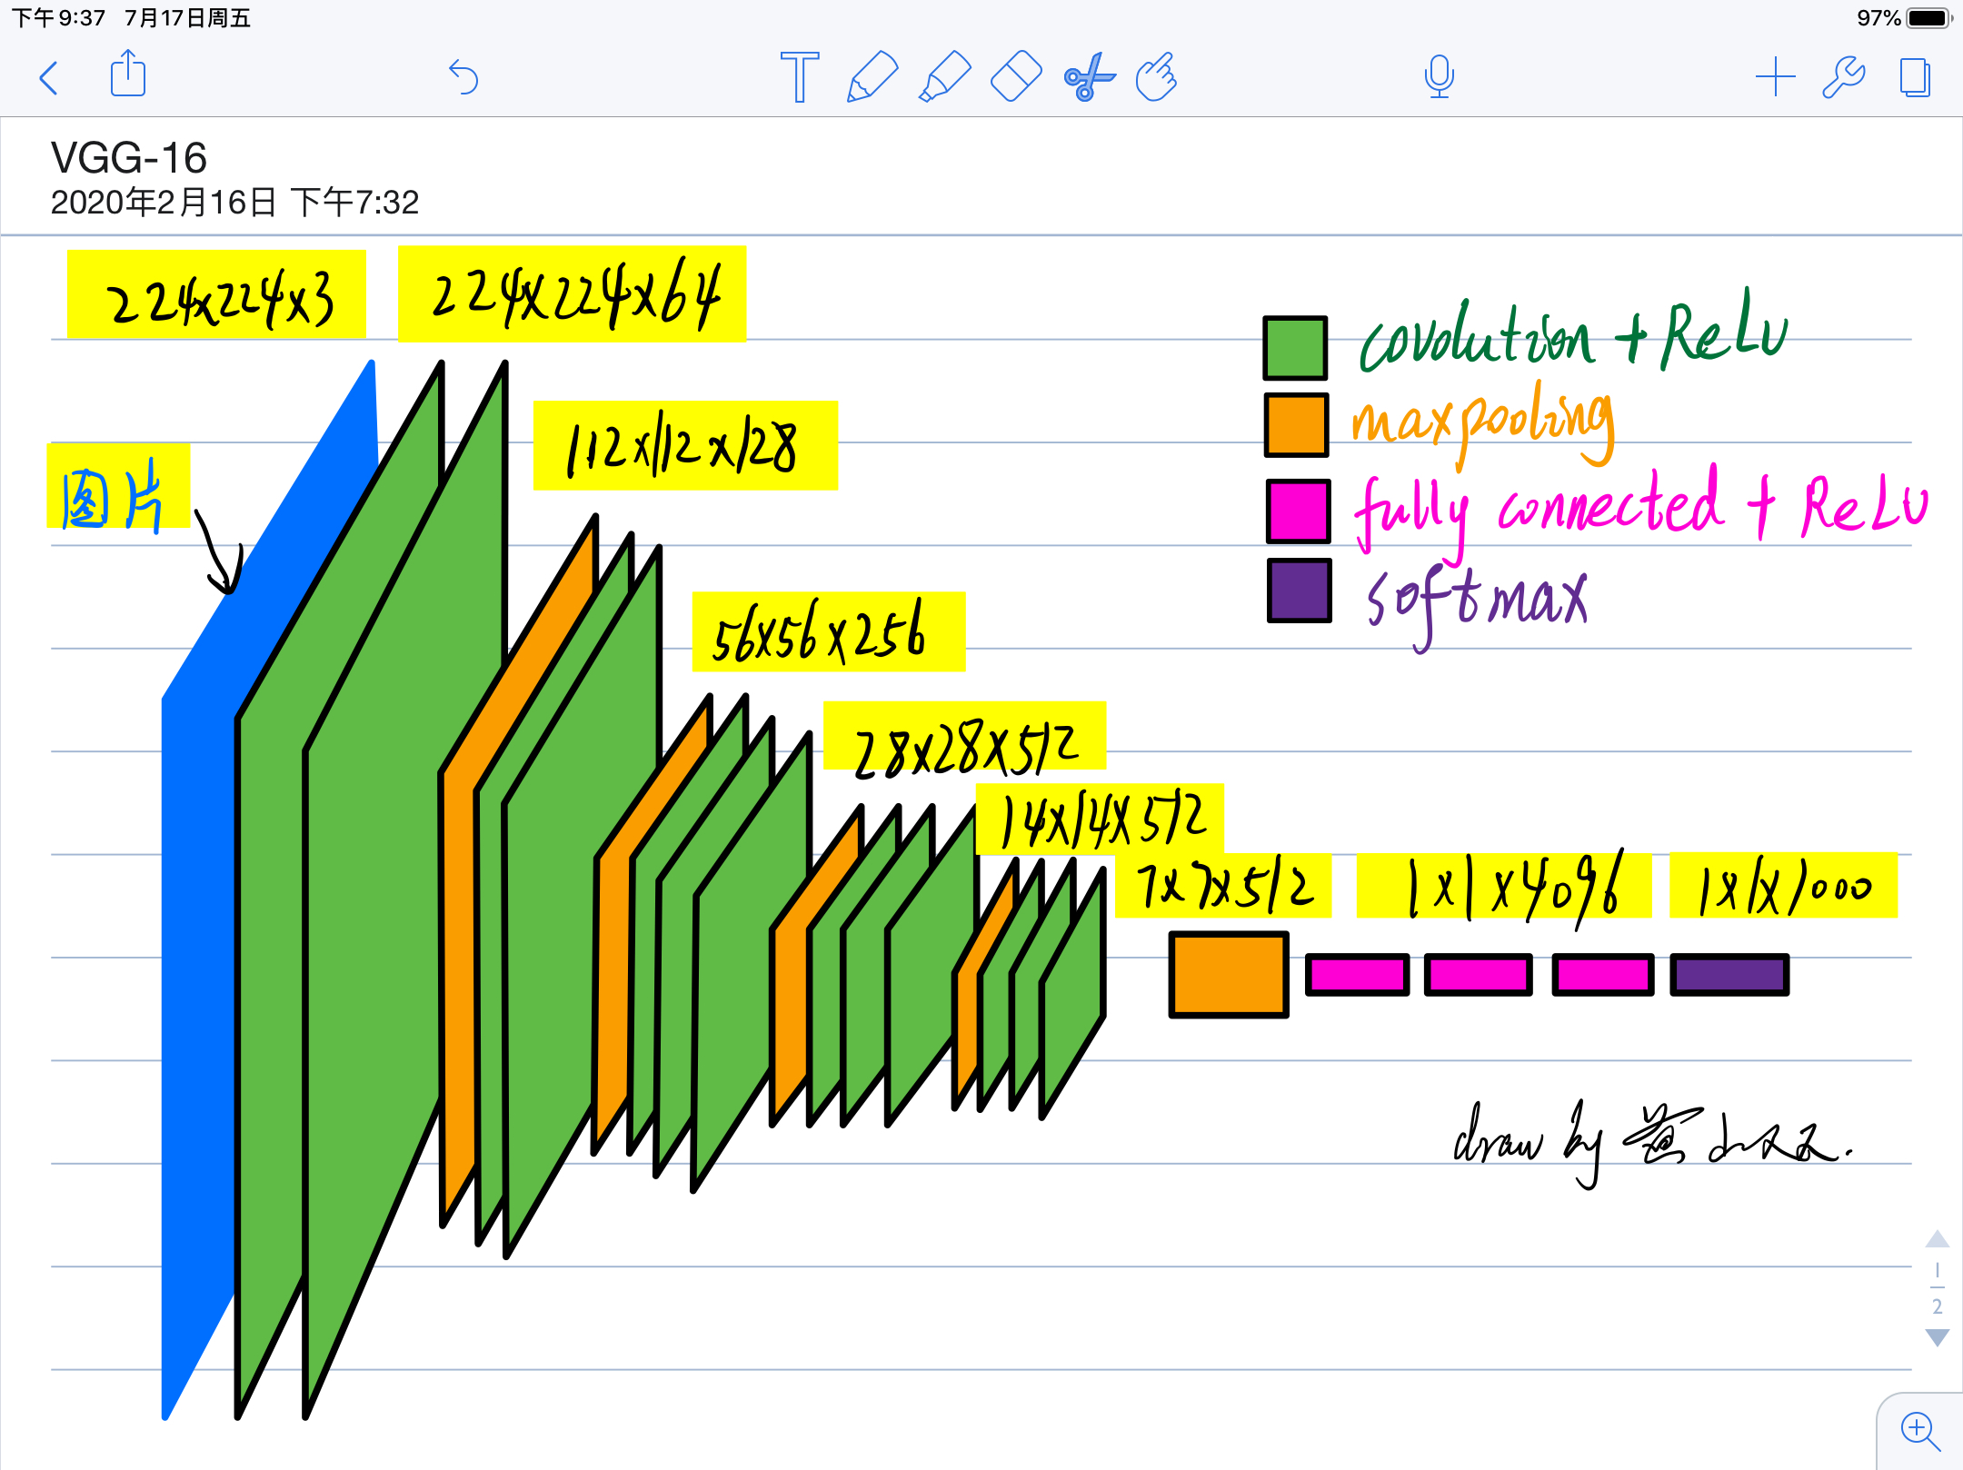Edit the VGG-16 note title
The width and height of the screenshot is (1963, 1470).
(129, 159)
